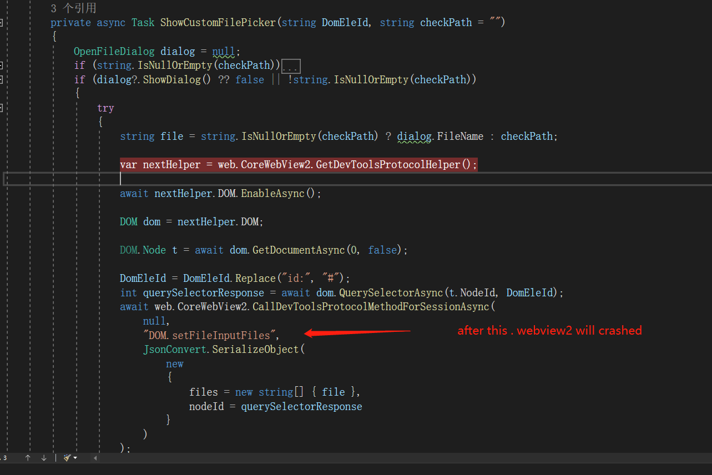
Task: Click the margin indicator beside the IsNullOrEmpty if statement
Action: point(2,65)
